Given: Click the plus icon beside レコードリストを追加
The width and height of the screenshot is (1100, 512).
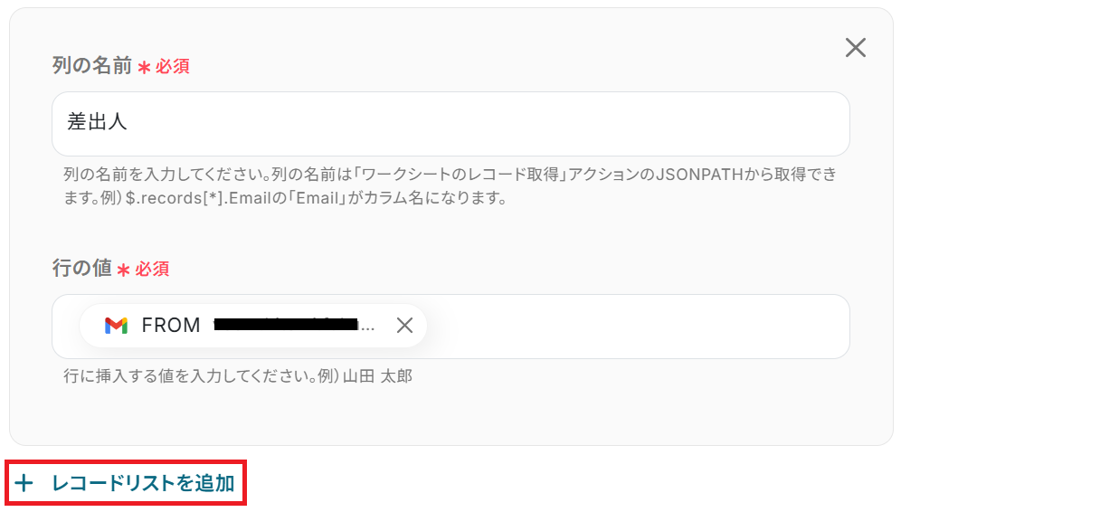Looking at the screenshot, I should click(24, 484).
